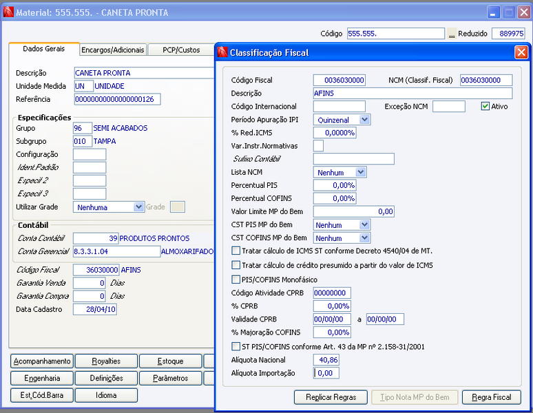Click the Configuração field
Viewport: 533px width, 413px height.
(x=90, y=155)
